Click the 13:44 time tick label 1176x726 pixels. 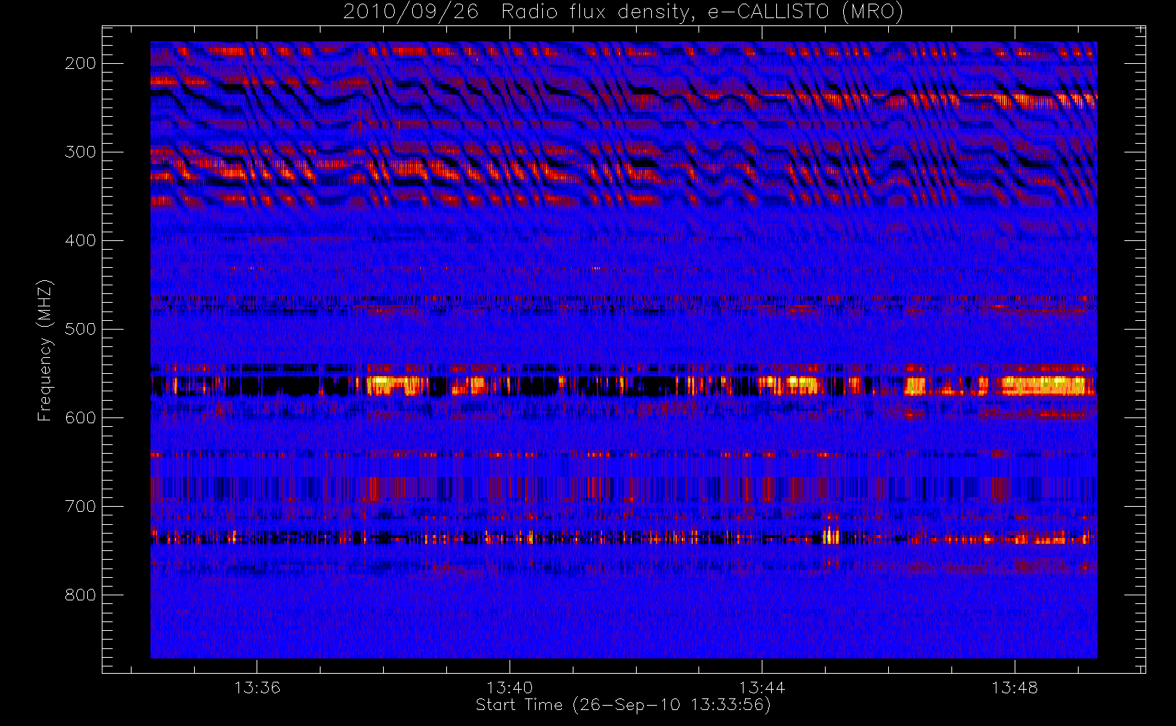pyautogui.click(x=762, y=688)
